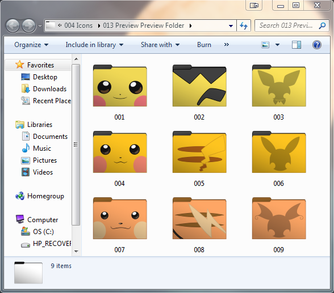Open the Pictures library
Image resolution: width=334 pixels, height=293 pixels.
pos(45,160)
